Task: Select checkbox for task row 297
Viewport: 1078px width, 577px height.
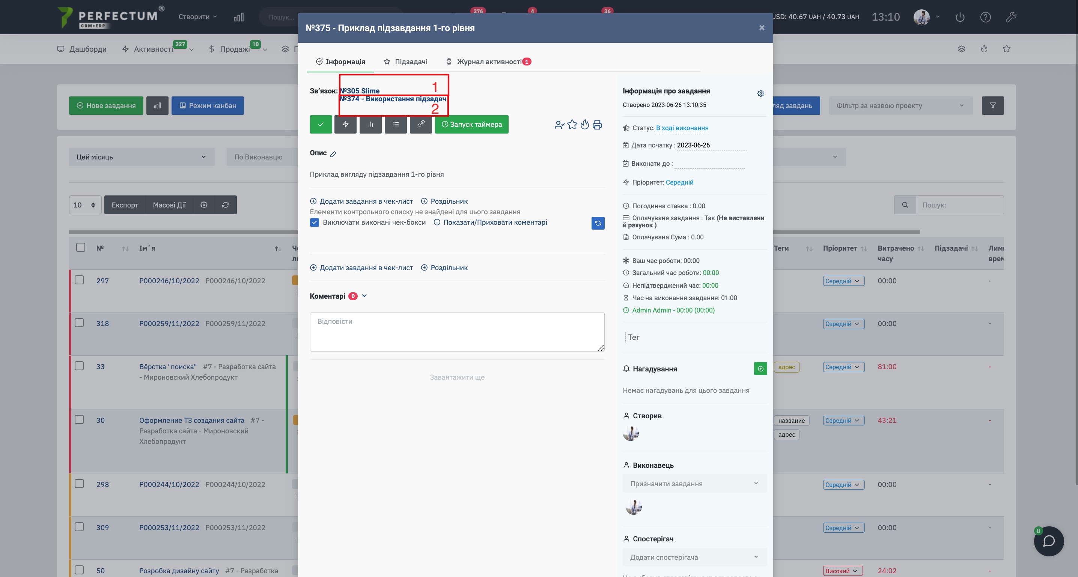Action: coord(79,280)
